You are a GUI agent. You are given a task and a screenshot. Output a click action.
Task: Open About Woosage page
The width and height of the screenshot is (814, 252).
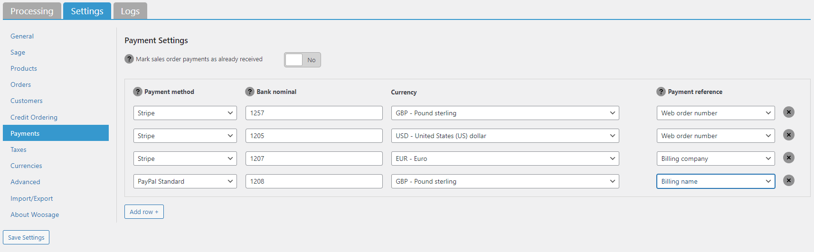click(56, 215)
